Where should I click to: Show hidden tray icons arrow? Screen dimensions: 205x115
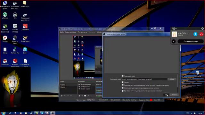[192, 113]
